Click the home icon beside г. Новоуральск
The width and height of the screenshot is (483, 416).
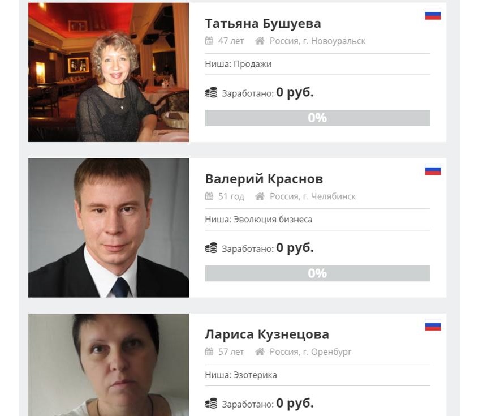(260, 41)
